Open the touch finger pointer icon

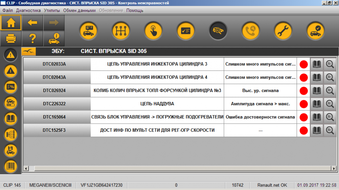pyautogui.click(x=153, y=31)
